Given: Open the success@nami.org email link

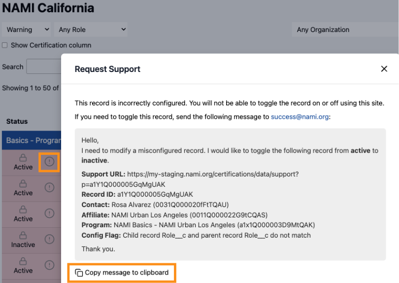Looking at the screenshot, I should (299, 117).
